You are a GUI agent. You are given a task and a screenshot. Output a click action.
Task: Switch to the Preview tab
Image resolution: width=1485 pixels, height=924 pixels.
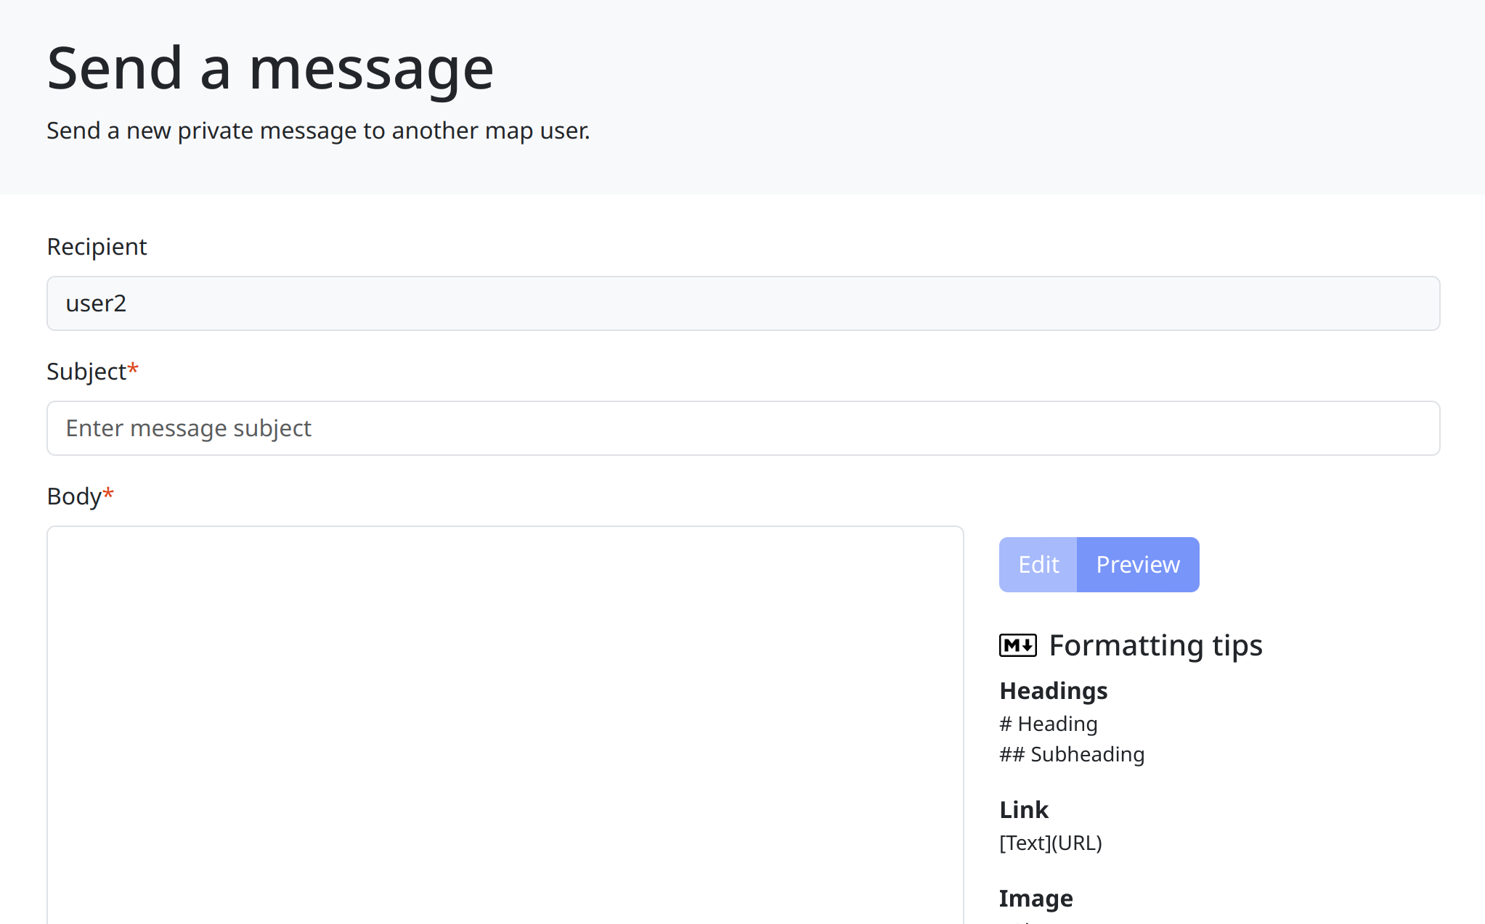[1137, 565]
